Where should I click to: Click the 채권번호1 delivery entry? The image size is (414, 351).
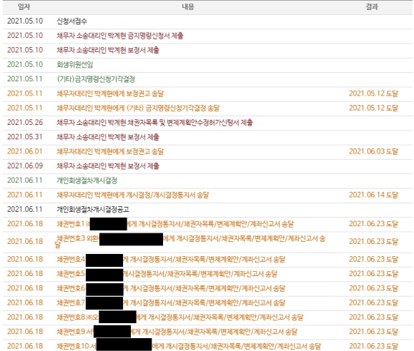pyautogui.click(x=175, y=224)
